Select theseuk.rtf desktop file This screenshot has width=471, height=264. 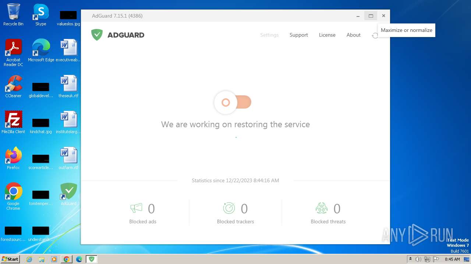[x=68, y=87]
